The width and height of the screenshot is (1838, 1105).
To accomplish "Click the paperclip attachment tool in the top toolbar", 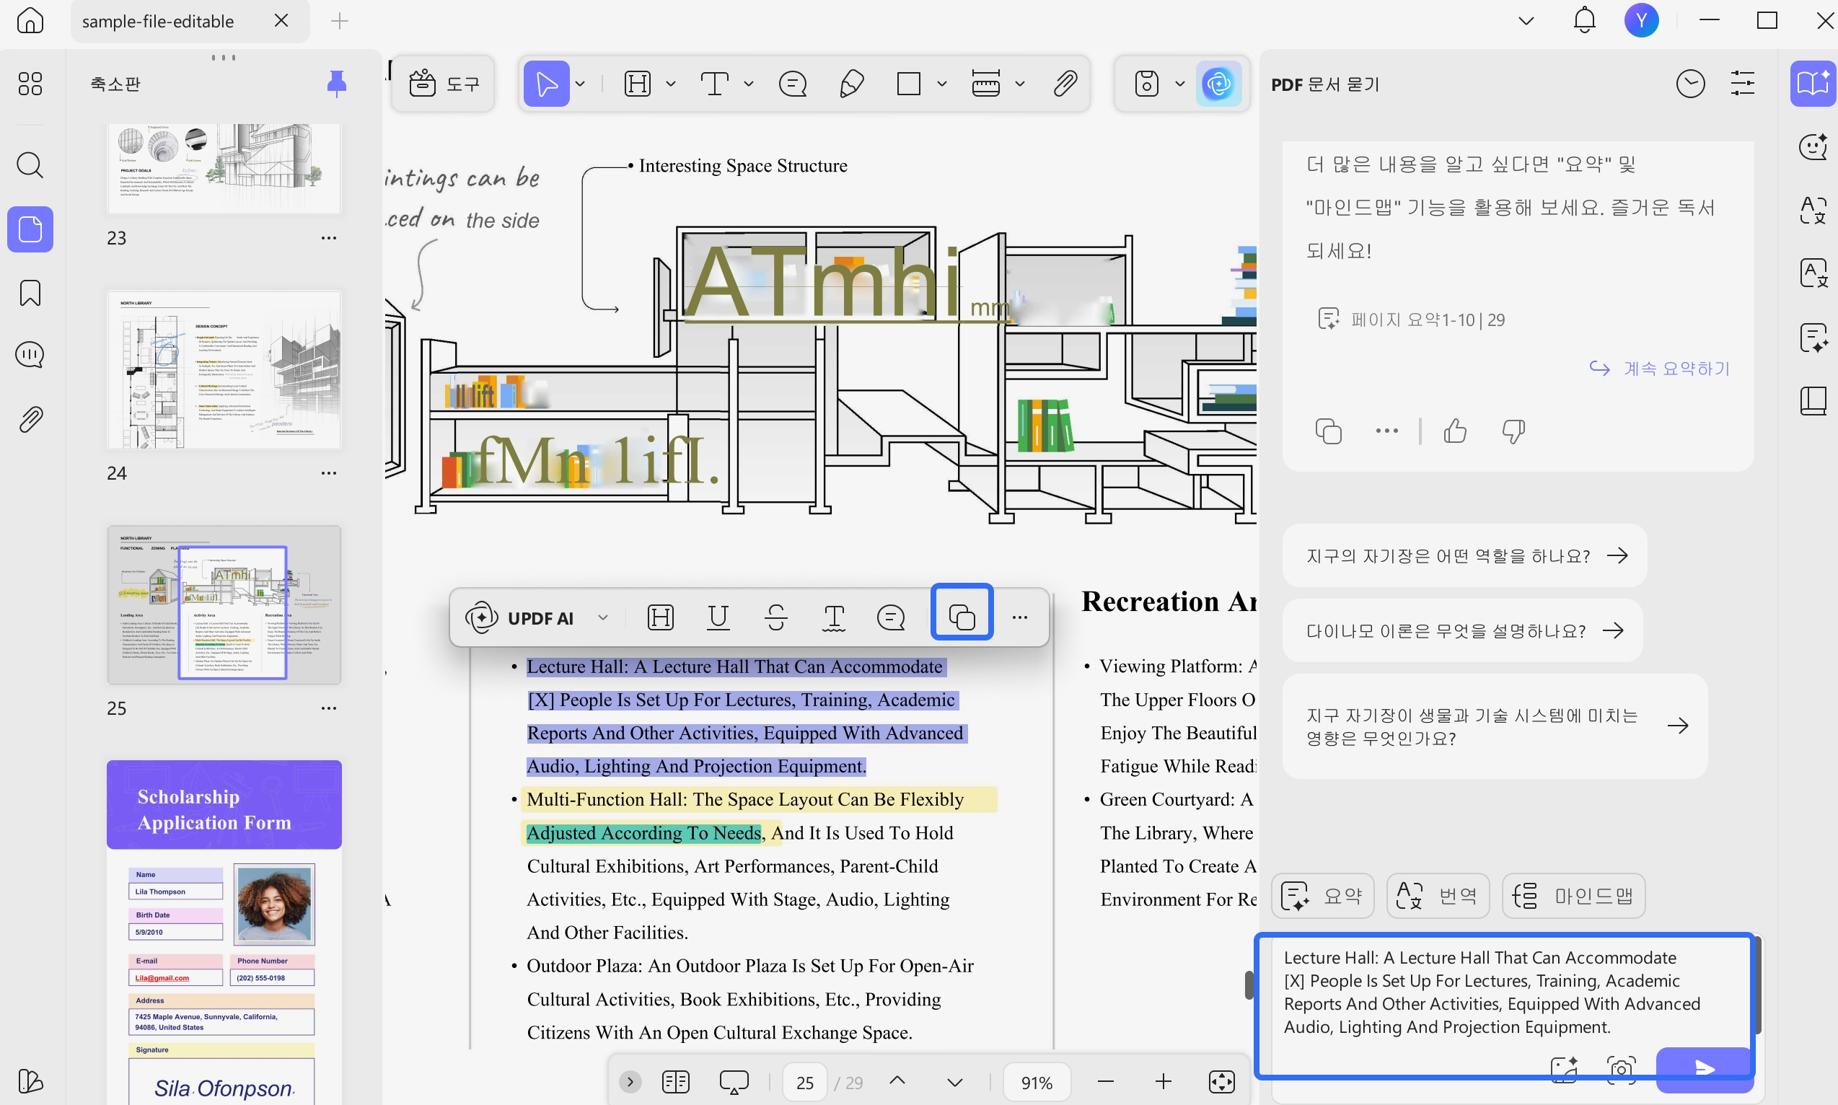I will 1065,84.
